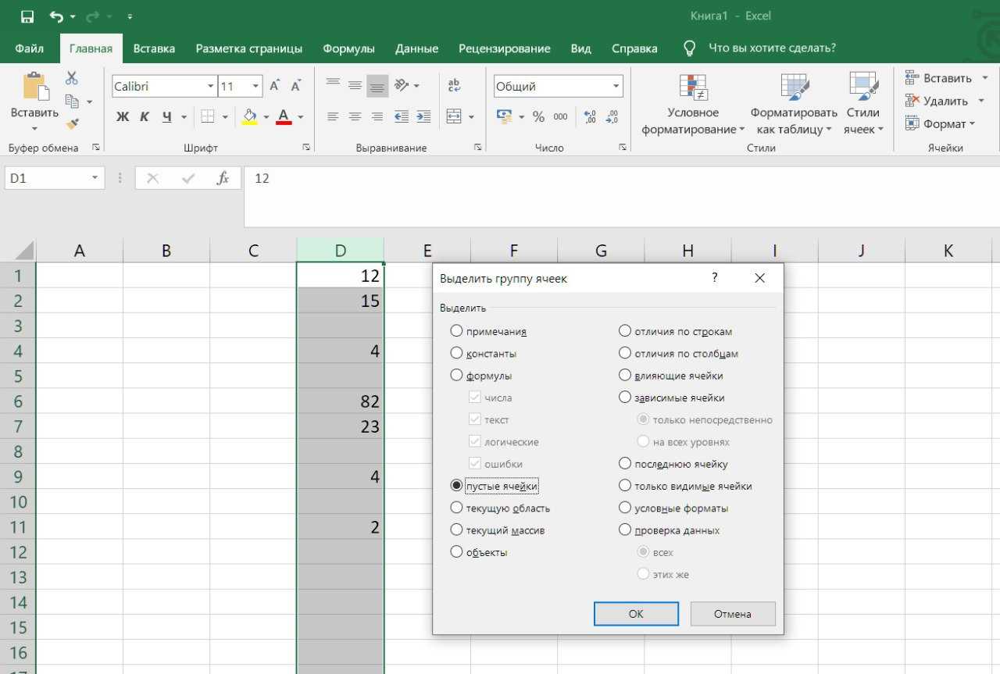Switch to the Данные tab
The height and width of the screenshot is (674, 1000).
click(x=416, y=48)
